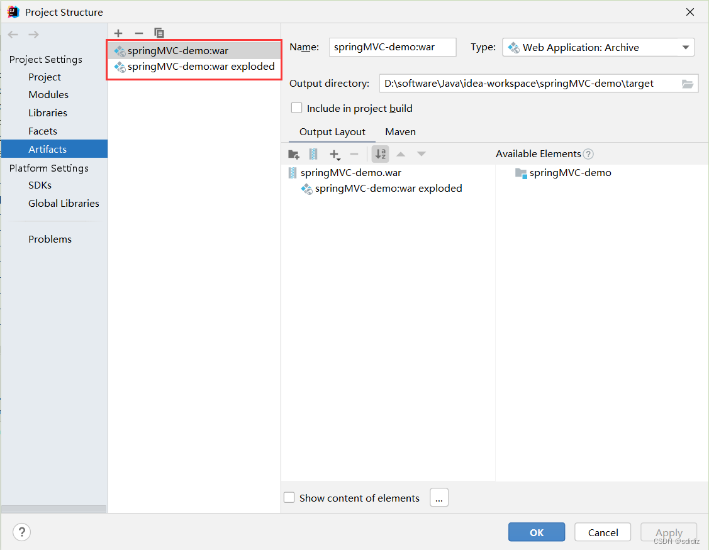This screenshot has height=550, width=709.
Task: Add a new artifact with plus icon
Action: point(118,33)
